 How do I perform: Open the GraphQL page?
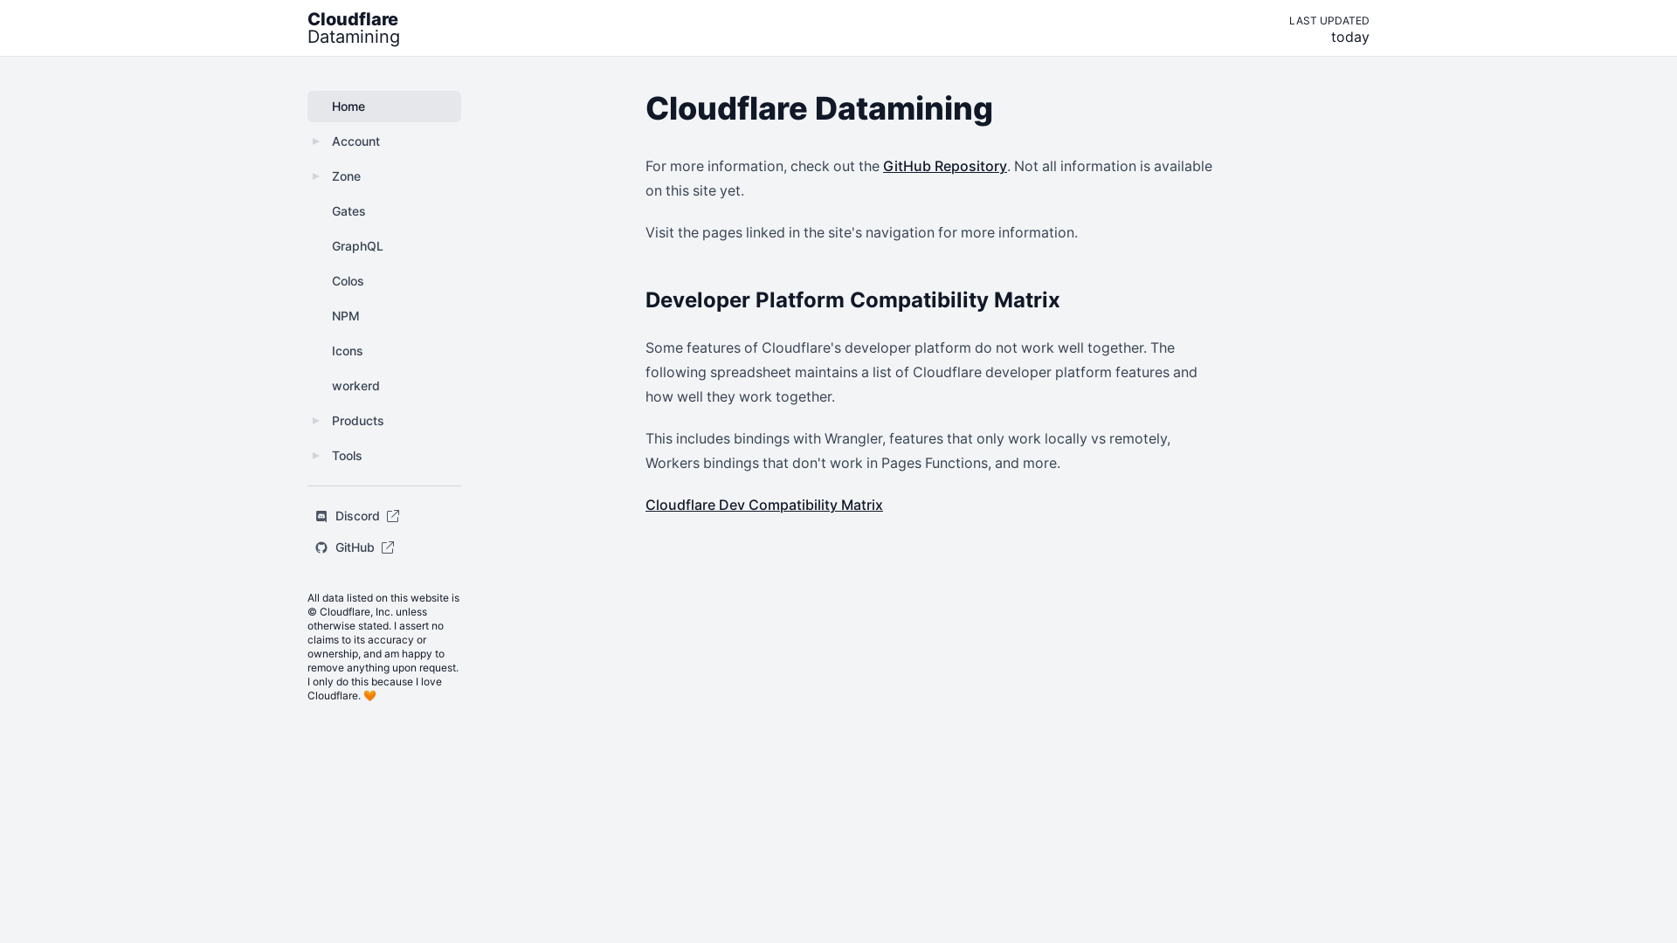tap(384, 246)
